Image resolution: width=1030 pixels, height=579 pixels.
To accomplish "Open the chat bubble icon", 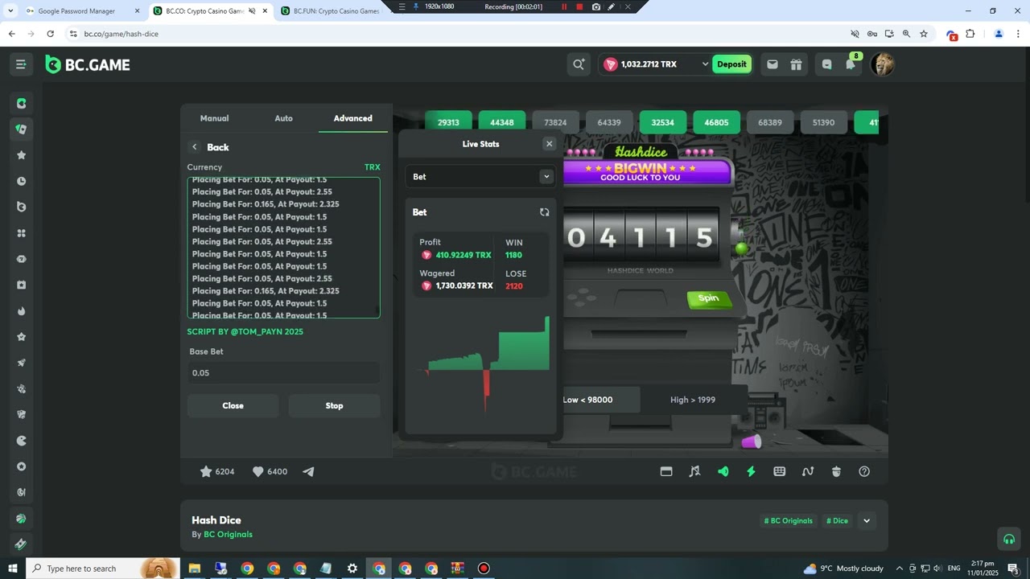I will pos(826,64).
